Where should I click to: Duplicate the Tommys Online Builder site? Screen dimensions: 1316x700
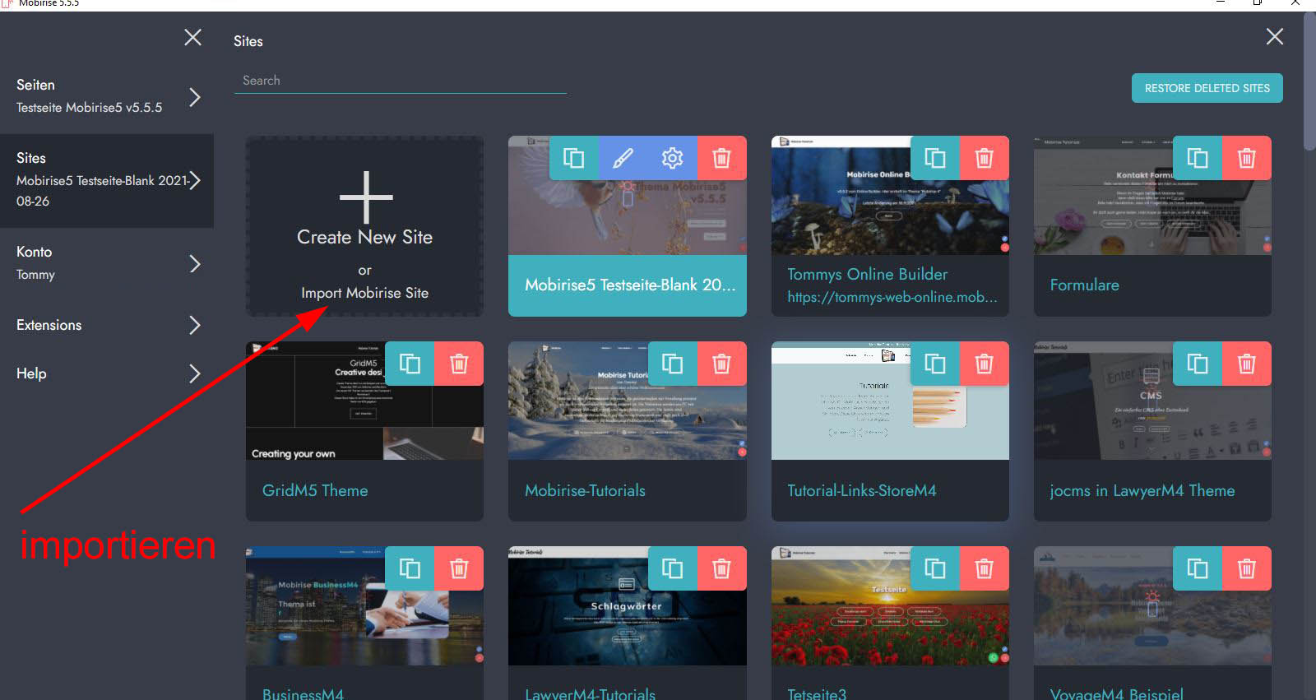point(935,158)
